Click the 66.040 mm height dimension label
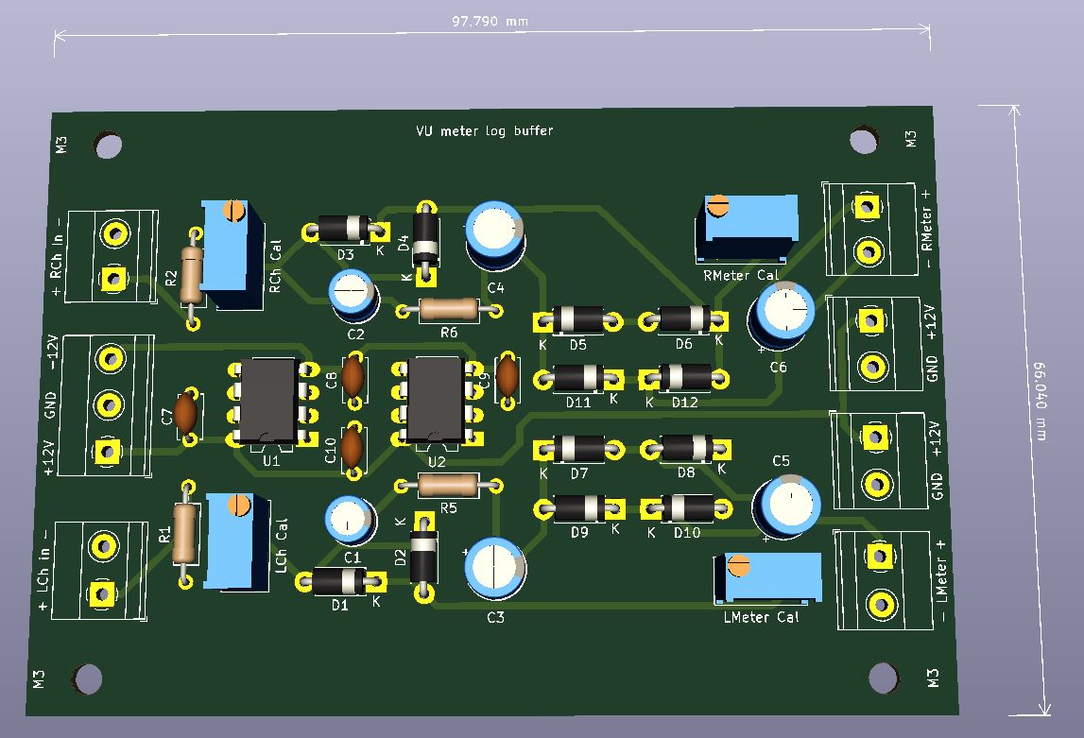Image resolution: width=1084 pixels, height=738 pixels. pyautogui.click(x=1040, y=401)
